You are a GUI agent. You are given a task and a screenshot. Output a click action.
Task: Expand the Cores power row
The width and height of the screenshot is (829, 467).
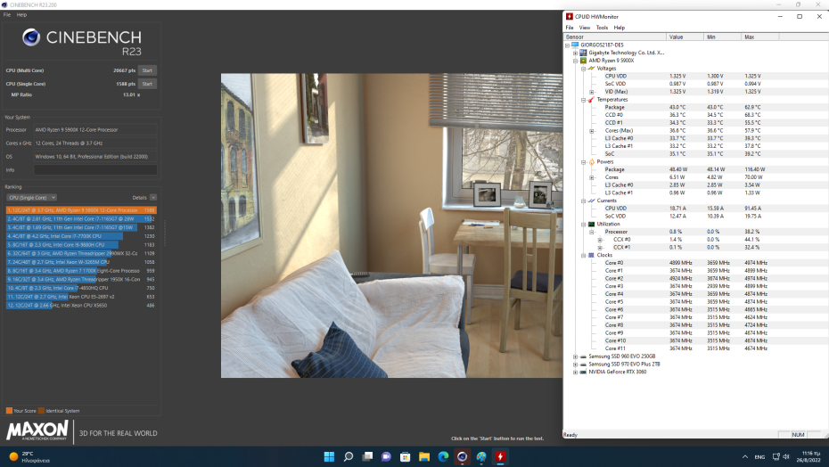tap(592, 177)
